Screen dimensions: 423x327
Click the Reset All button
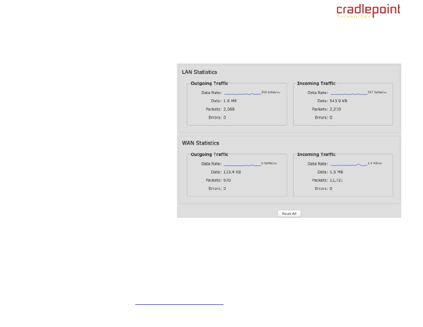(x=289, y=213)
